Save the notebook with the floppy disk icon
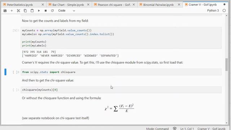 click(x=5, y=10)
